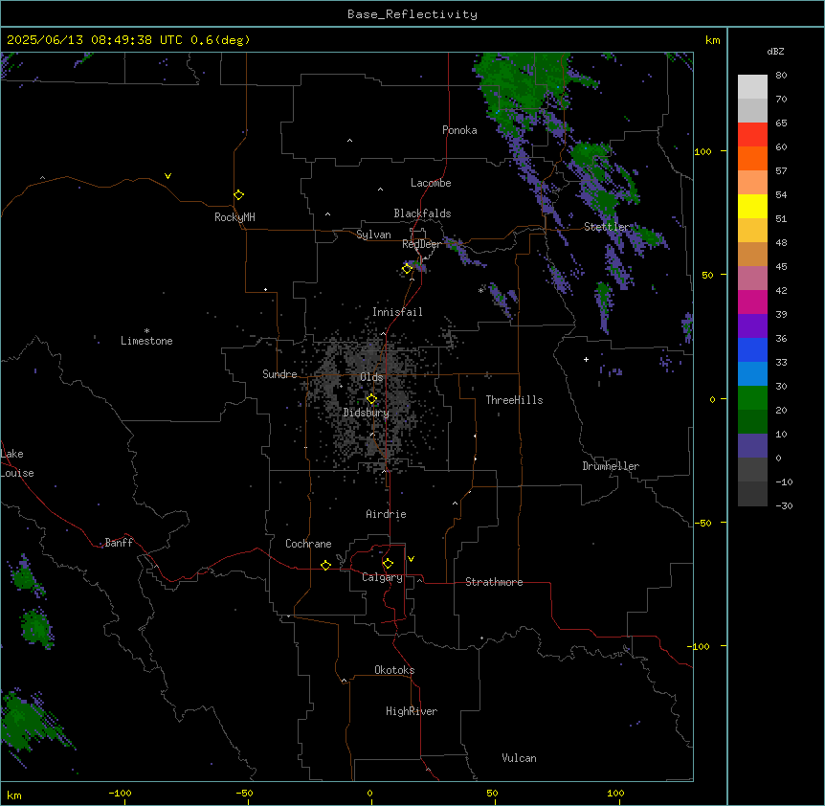The width and height of the screenshot is (825, 806).
Task: Click the yellow V marker northwest of RockyMH
Action: point(167,176)
